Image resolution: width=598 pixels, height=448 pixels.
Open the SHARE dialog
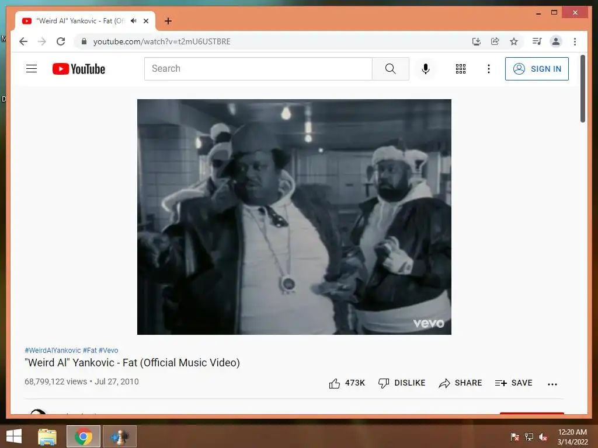(460, 383)
